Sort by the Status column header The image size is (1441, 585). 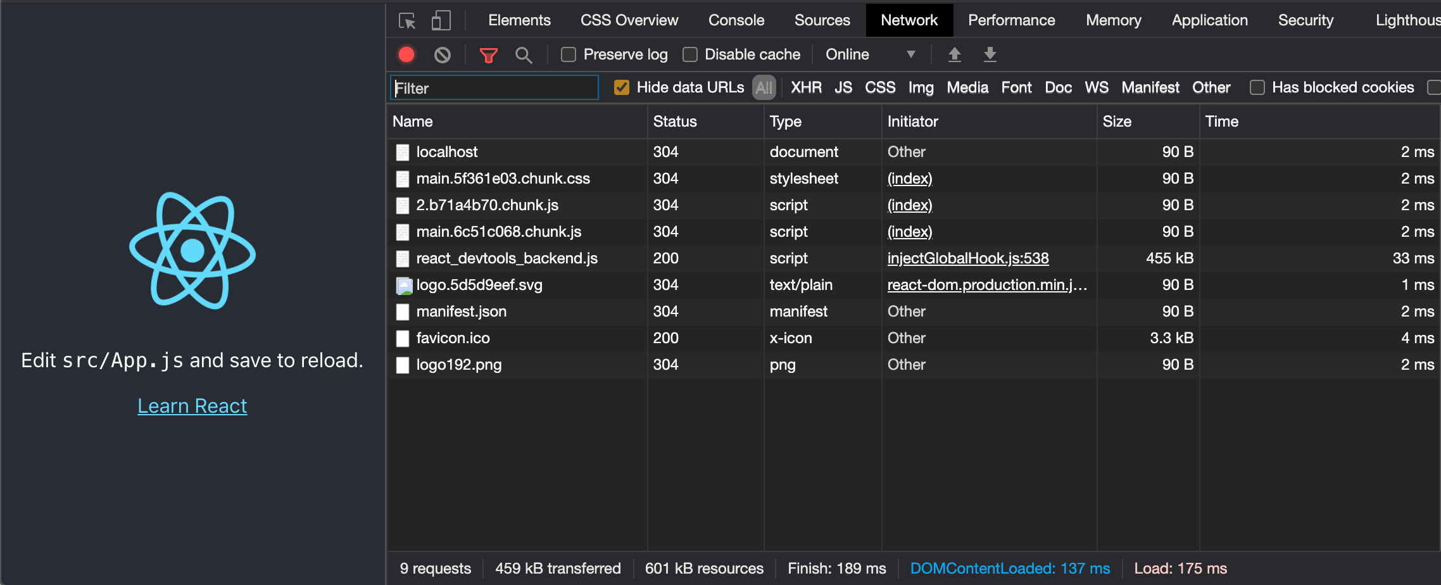click(706, 122)
